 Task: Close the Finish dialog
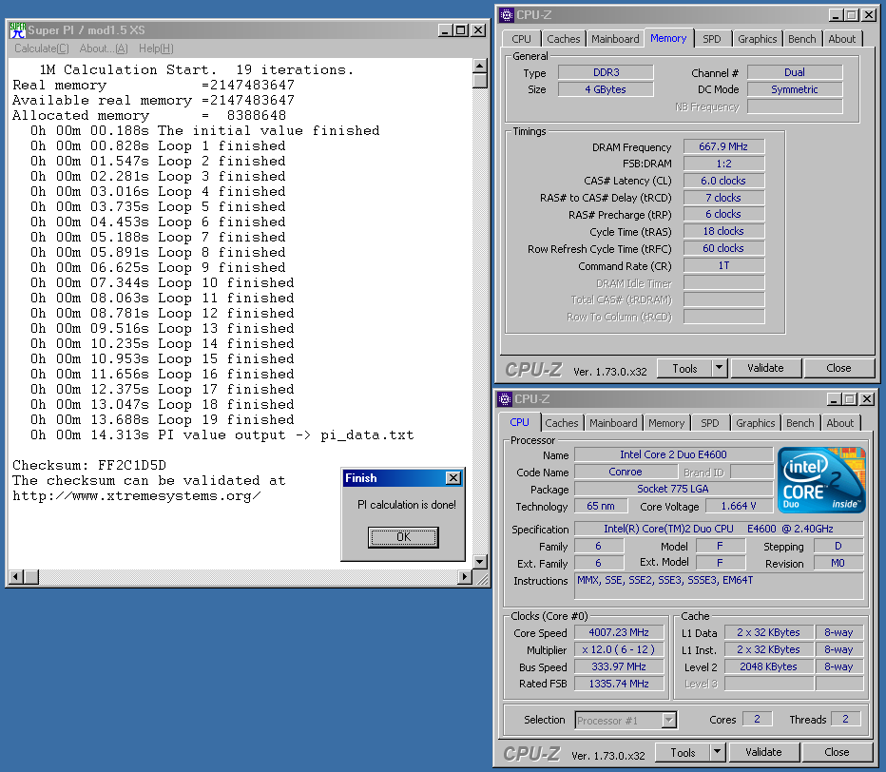[453, 478]
